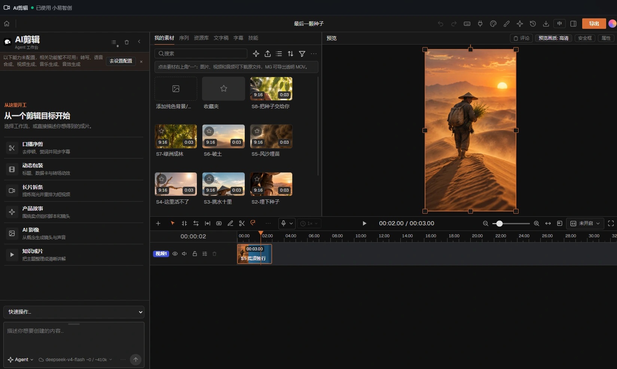617x369 pixels.
Task: Sort assets with up-down arrows icon
Action: coord(290,54)
